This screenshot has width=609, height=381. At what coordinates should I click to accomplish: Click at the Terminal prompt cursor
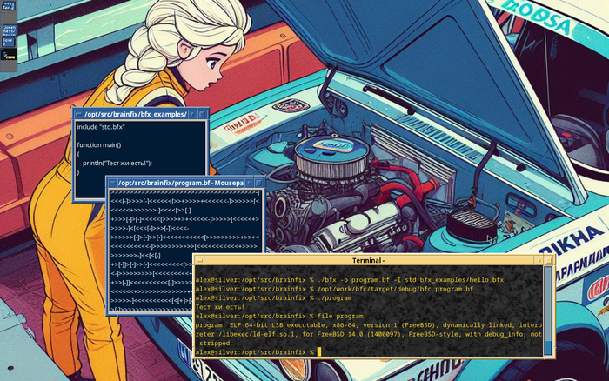pyautogui.click(x=319, y=352)
